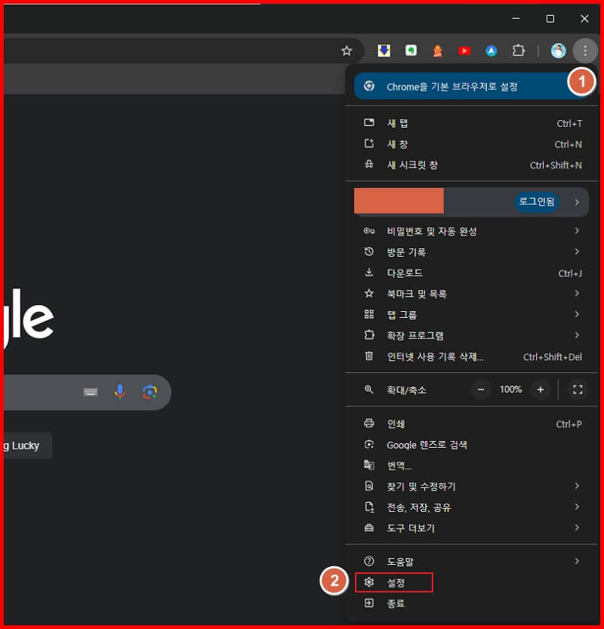This screenshot has height=629, width=604.
Task: Open a new tab (새 탭)
Action: pos(473,123)
